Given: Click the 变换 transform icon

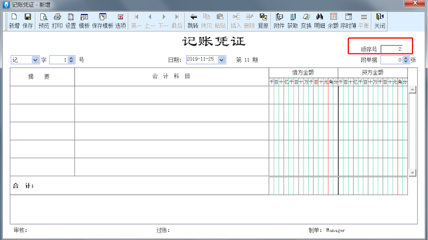Looking at the screenshot, I should (306, 21).
